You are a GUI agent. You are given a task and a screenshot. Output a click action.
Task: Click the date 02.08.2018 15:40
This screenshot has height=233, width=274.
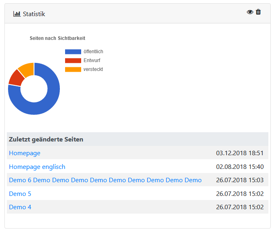pyautogui.click(x=240, y=167)
